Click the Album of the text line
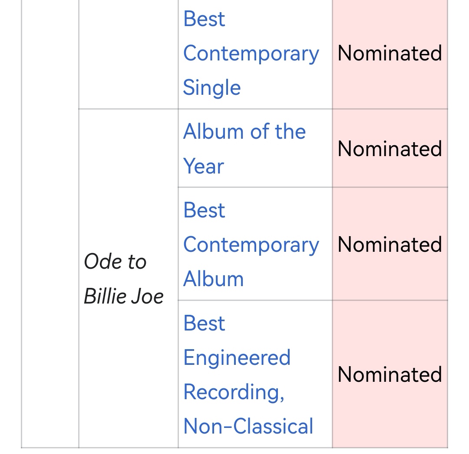Screen dimensions: 469x454 tap(244, 131)
